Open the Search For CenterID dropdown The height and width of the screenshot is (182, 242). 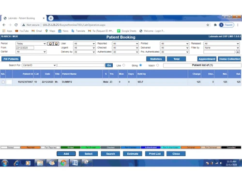39,65
